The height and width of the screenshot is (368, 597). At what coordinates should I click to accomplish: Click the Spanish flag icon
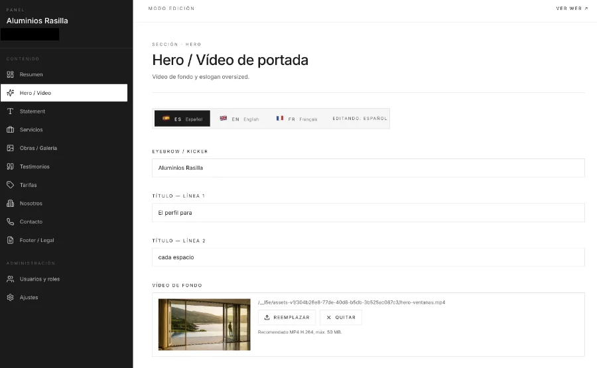(166, 118)
